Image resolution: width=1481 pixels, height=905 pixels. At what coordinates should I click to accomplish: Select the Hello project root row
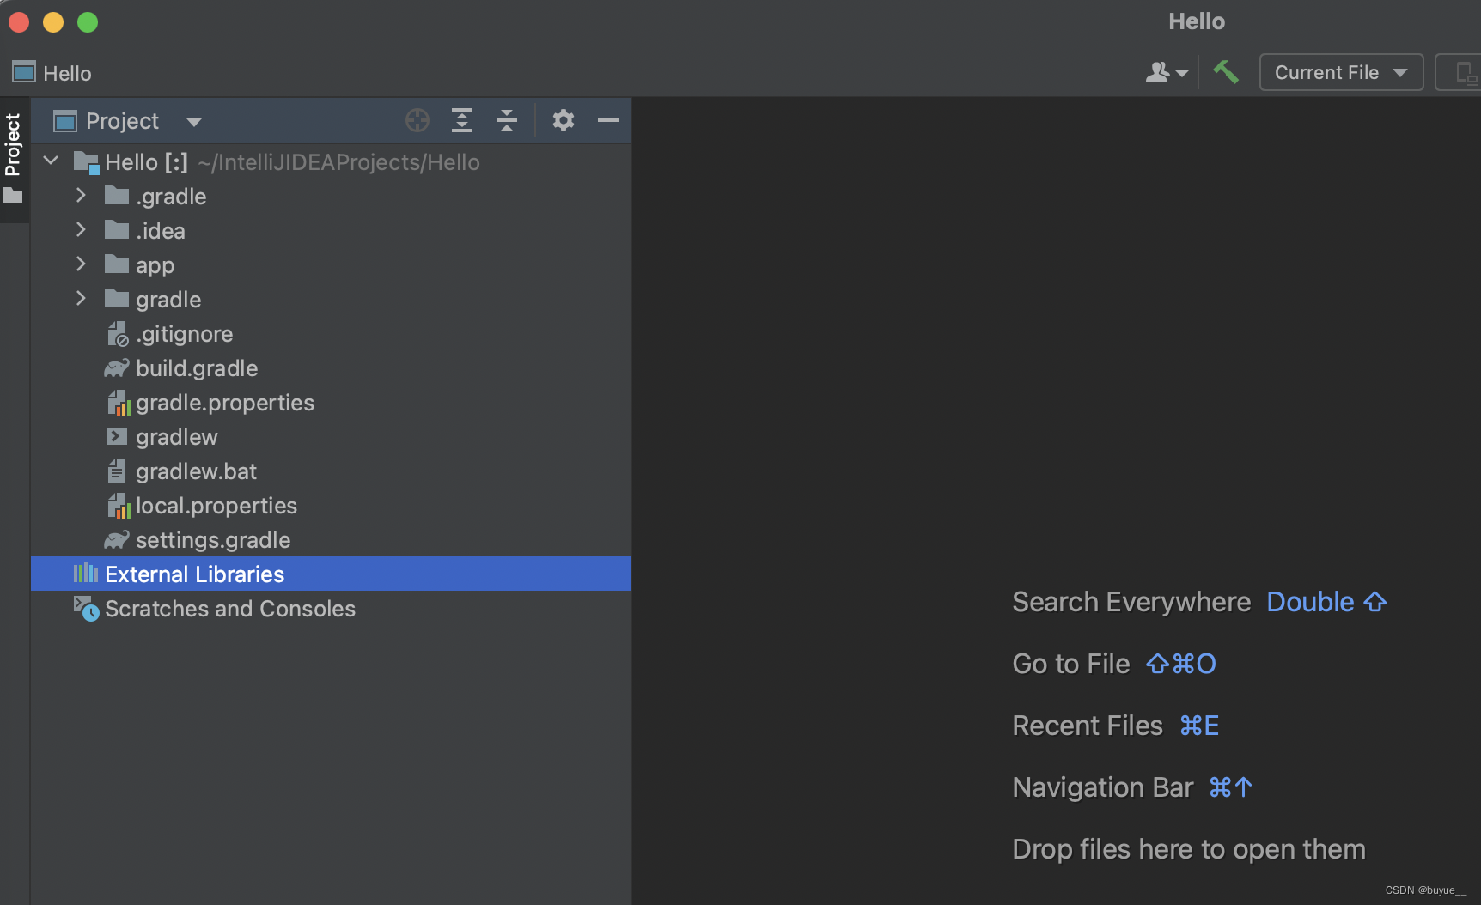[331, 162]
